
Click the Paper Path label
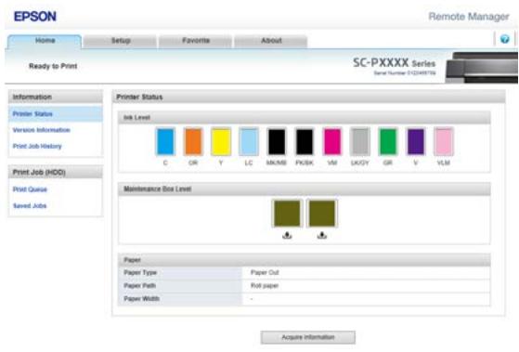coord(139,285)
